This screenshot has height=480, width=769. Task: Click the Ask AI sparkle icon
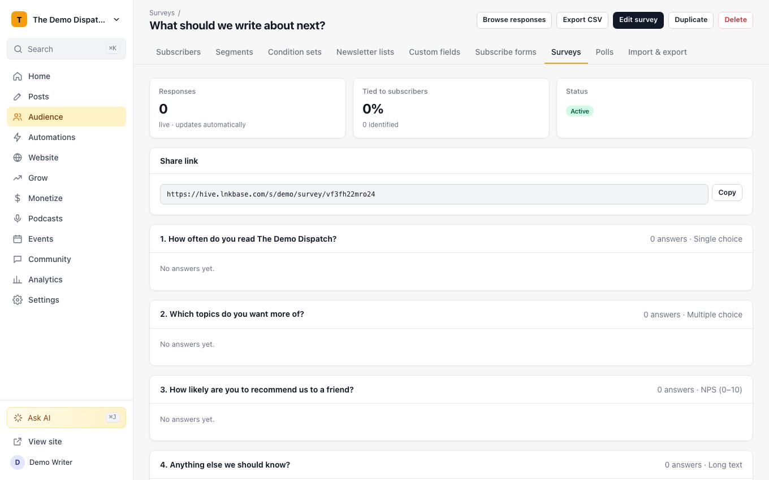coord(18,418)
